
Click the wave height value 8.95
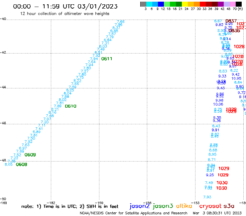212,155
